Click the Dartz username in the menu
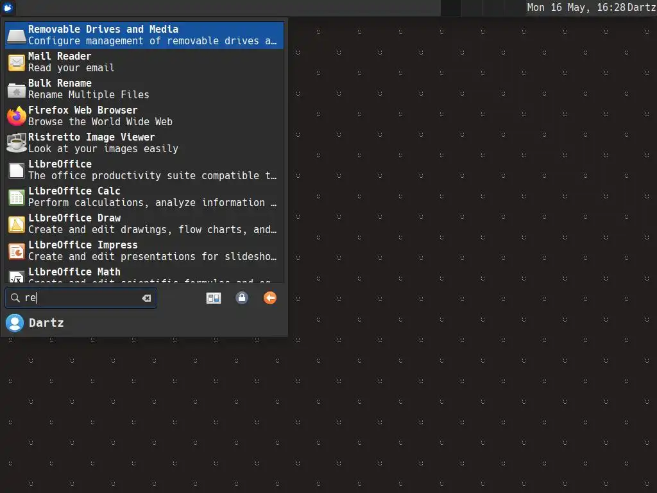The image size is (657, 493). [x=46, y=323]
